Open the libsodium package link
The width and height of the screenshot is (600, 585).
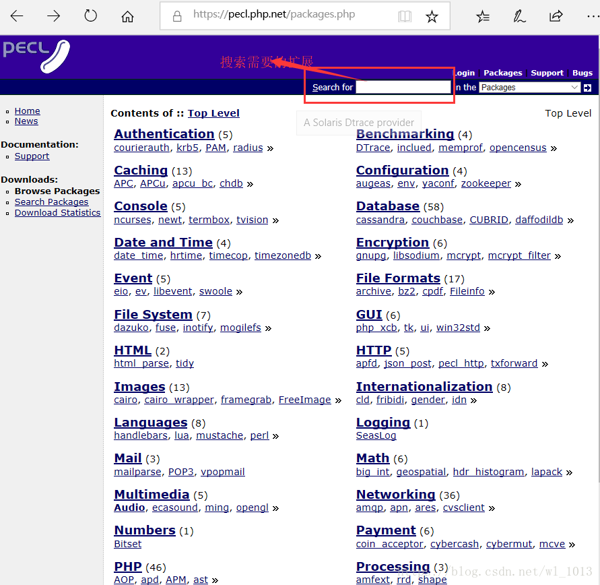tap(416, 255)
